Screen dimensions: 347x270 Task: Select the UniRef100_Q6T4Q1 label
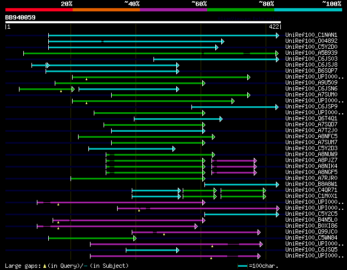[311, 118]
